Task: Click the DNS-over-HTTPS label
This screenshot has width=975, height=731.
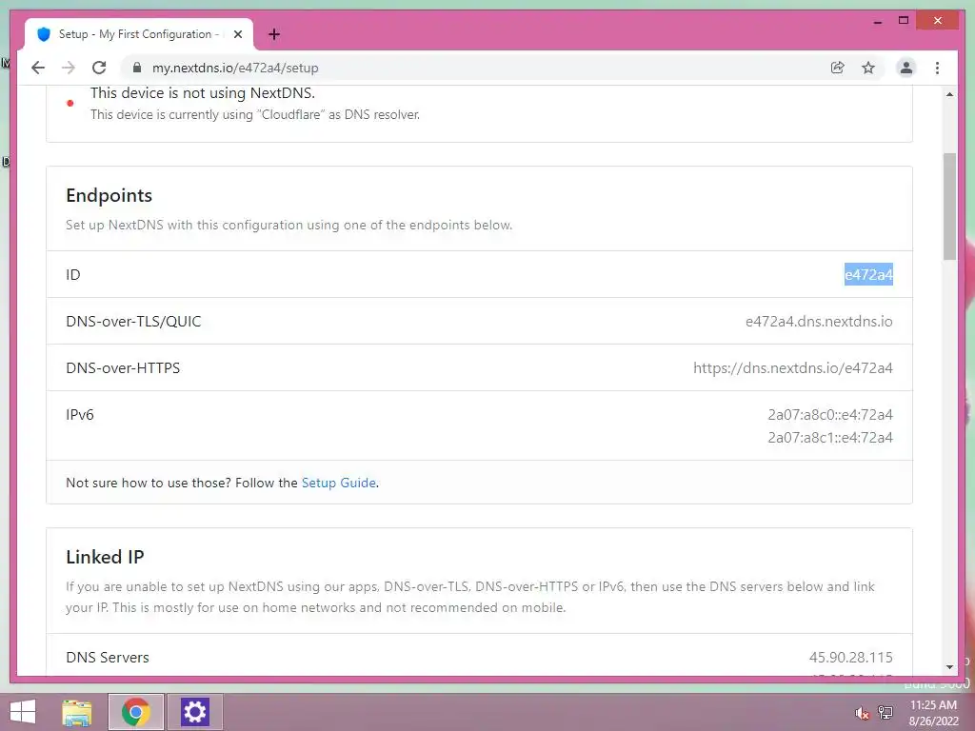Action: [123, 368]
